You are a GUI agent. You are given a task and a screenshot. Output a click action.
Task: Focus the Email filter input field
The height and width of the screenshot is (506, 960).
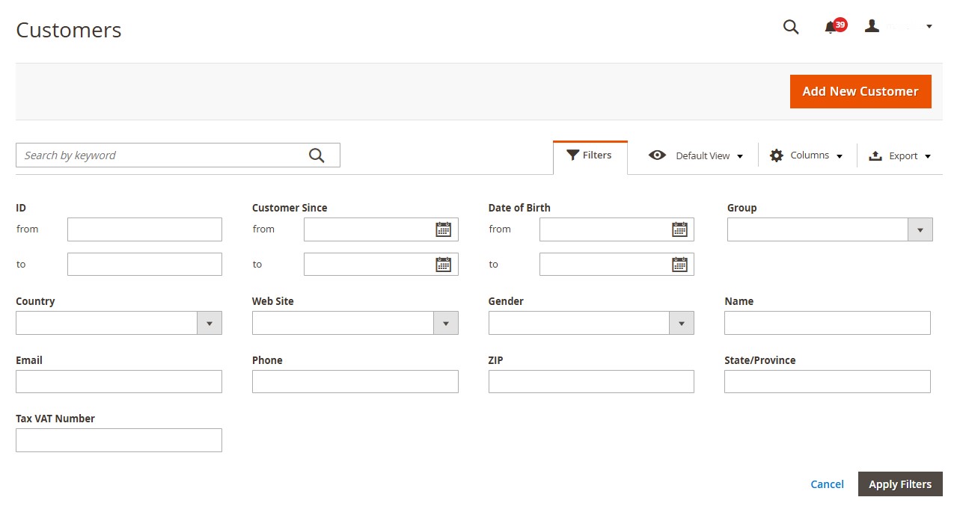tap(118, 381)
